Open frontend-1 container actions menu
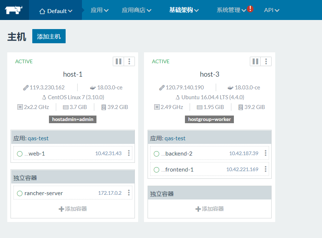 coord(265,169)
